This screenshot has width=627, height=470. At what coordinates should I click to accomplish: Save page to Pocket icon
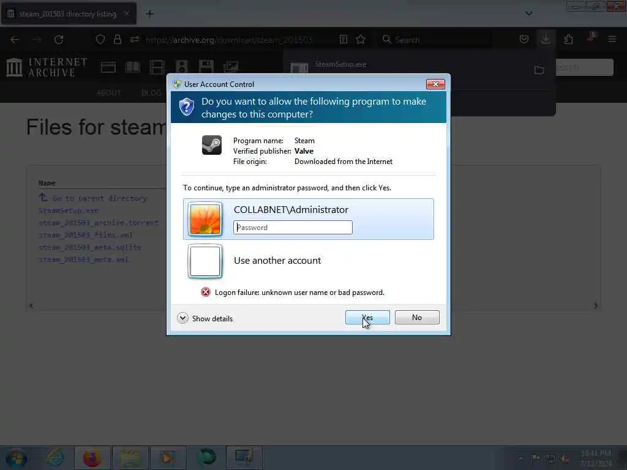524,39
